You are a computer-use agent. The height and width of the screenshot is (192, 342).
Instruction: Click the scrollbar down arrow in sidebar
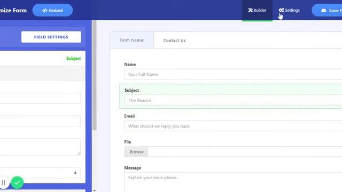point(95,190)
